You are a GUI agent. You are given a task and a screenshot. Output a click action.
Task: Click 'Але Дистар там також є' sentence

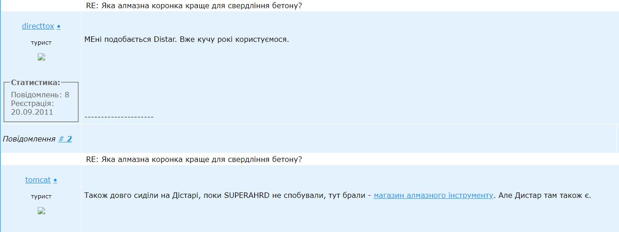coord(545,195)
